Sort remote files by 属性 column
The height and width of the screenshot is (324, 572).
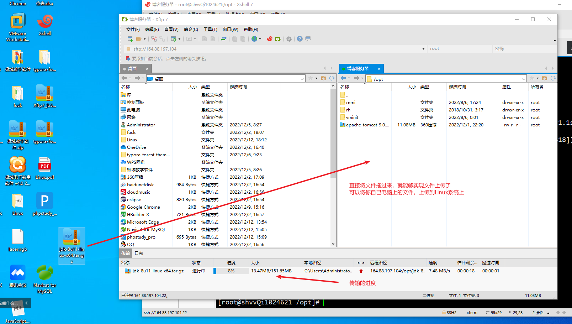(514, 87)
